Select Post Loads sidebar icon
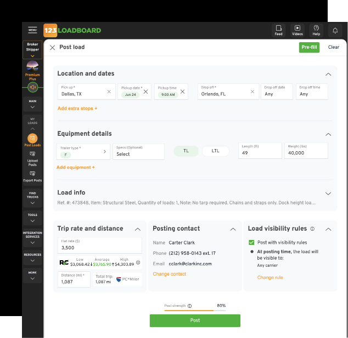 click(x=32, y=138)
